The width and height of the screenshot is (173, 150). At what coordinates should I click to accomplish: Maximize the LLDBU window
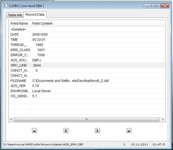156,6
